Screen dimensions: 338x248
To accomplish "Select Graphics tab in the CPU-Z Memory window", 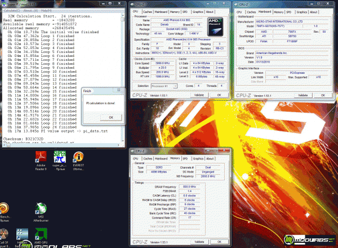I will [198, 158].
